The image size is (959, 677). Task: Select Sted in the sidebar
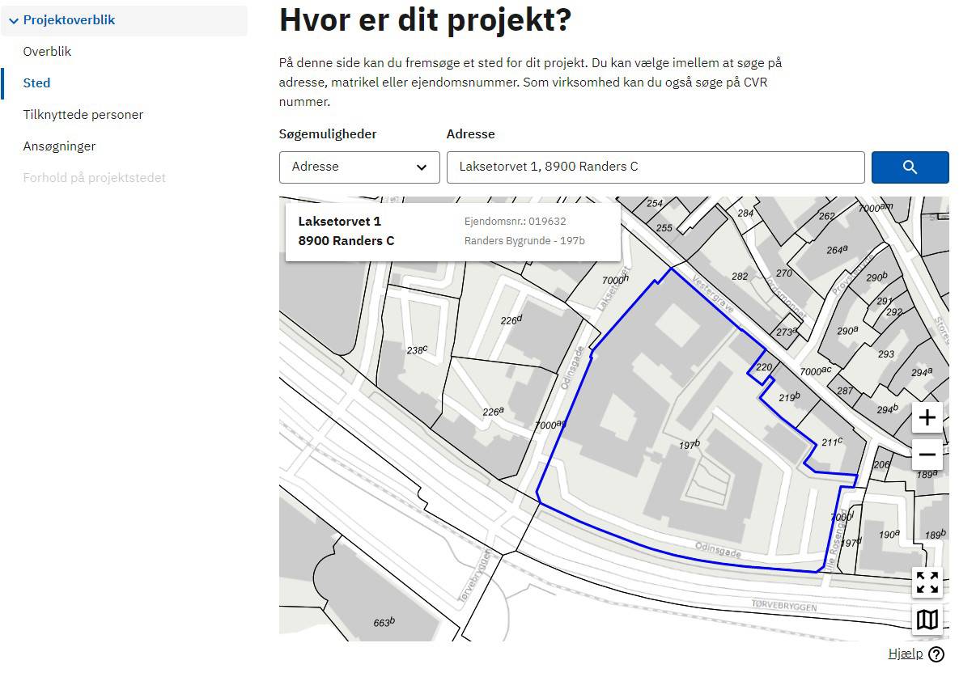click(36, 83)
